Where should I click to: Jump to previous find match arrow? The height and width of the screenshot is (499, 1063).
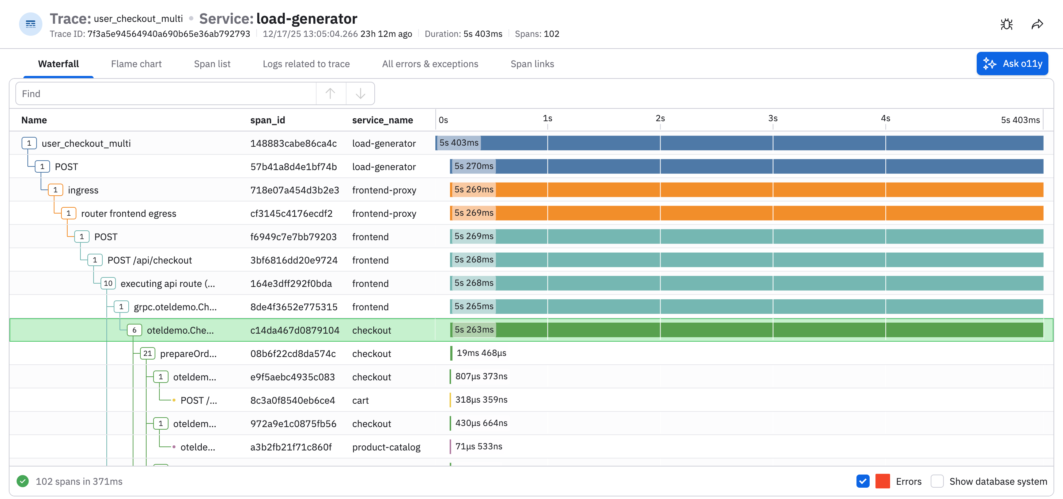click(330, 93)
